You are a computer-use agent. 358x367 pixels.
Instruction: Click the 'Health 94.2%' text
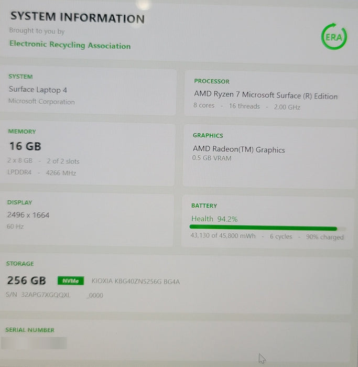pos(214,219)
